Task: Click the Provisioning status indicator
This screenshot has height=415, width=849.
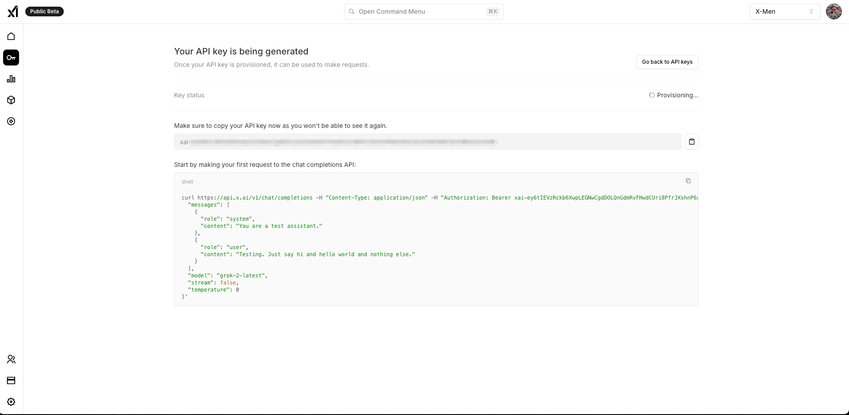Action: click(x=673, y=95)
